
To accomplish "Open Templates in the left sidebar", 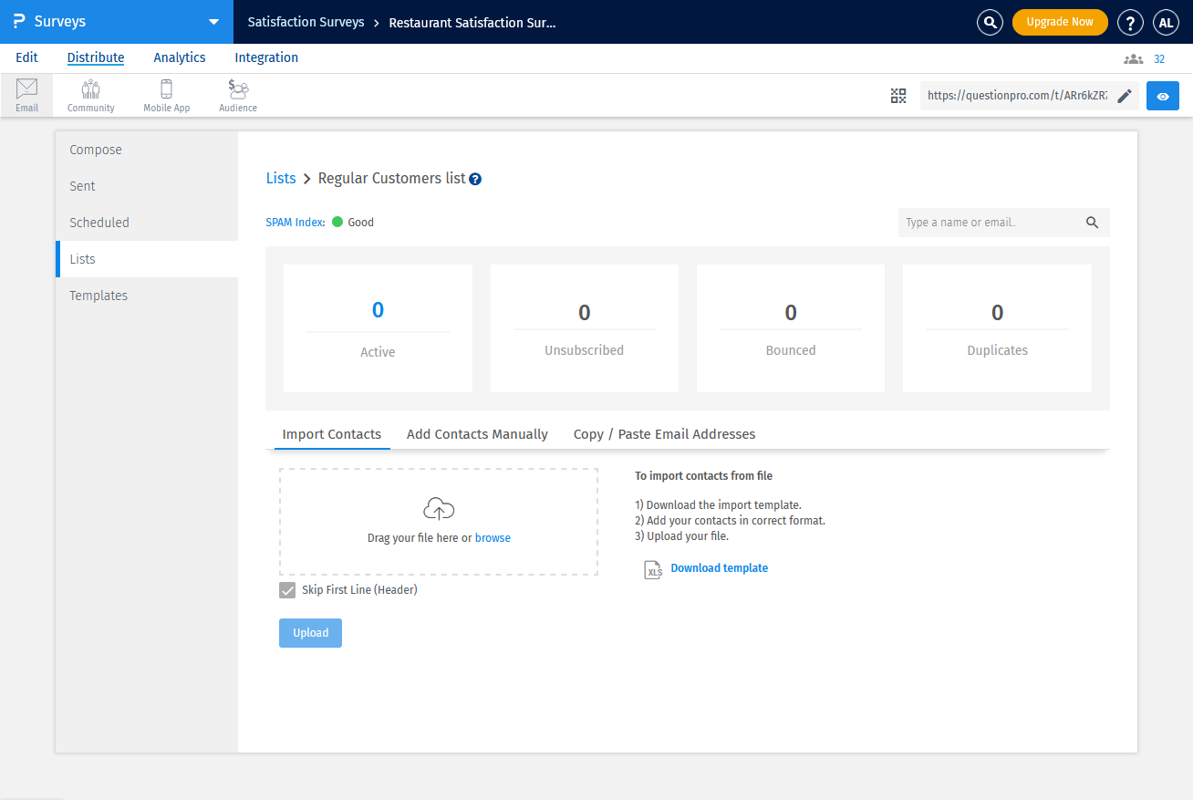I will click(99, 296).
